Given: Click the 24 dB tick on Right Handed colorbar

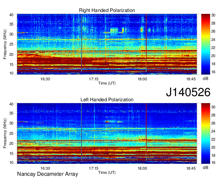Looking at the screenshot, I should (x=213, y=40).
